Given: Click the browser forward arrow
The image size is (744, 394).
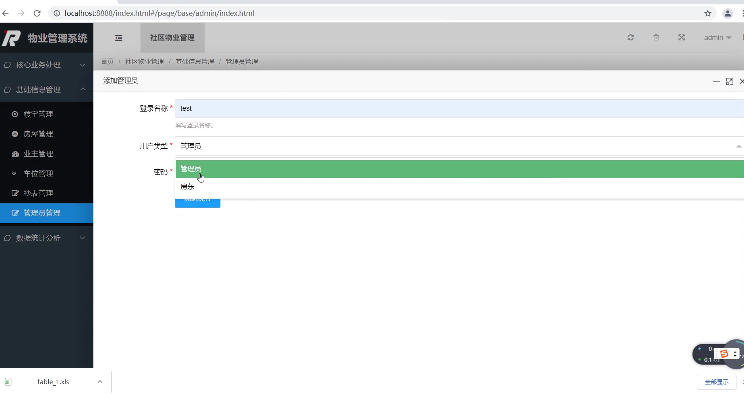Looking at the screenshot, I should click(21, 13).
